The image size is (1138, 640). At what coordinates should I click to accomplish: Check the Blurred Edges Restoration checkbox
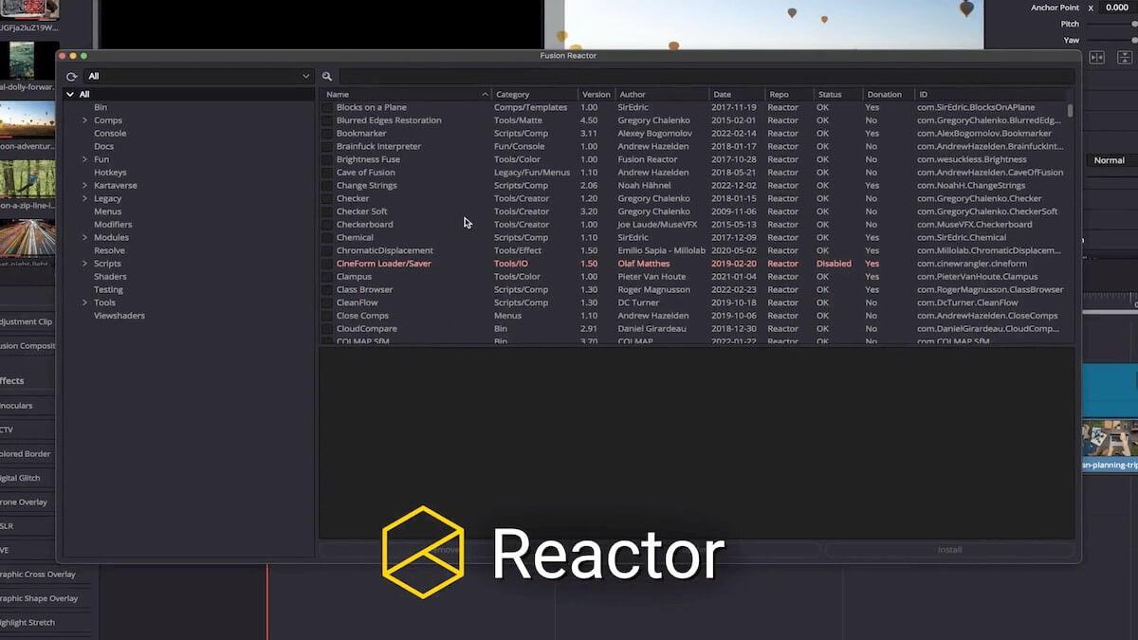click(x=327, y=120)
